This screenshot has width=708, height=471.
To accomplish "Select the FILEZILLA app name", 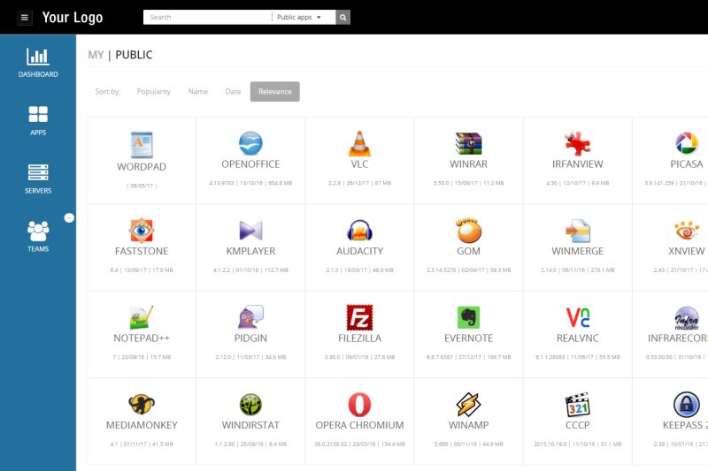I will point(359,338).
